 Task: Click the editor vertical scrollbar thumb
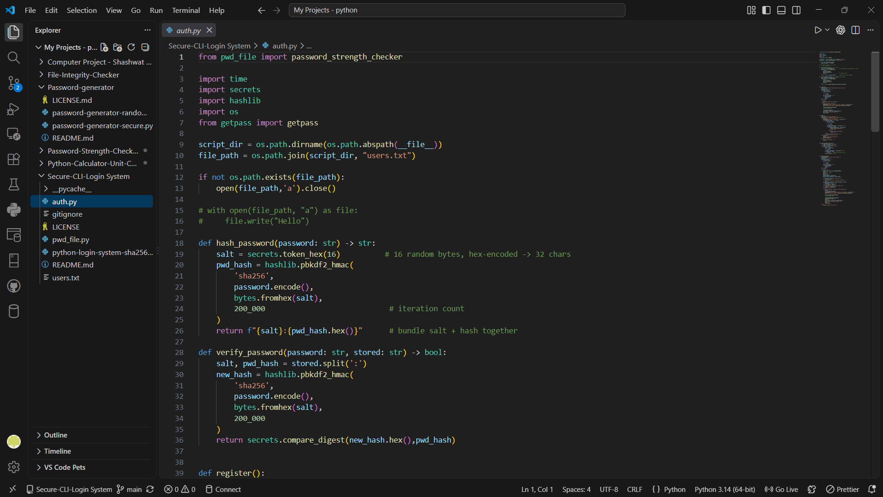875,92
